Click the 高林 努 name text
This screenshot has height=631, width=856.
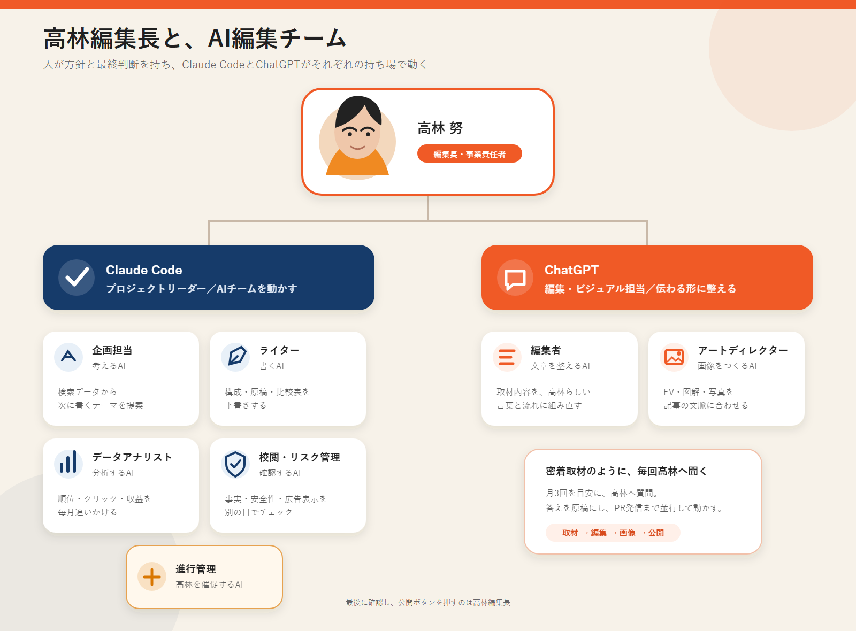(440, 128)
